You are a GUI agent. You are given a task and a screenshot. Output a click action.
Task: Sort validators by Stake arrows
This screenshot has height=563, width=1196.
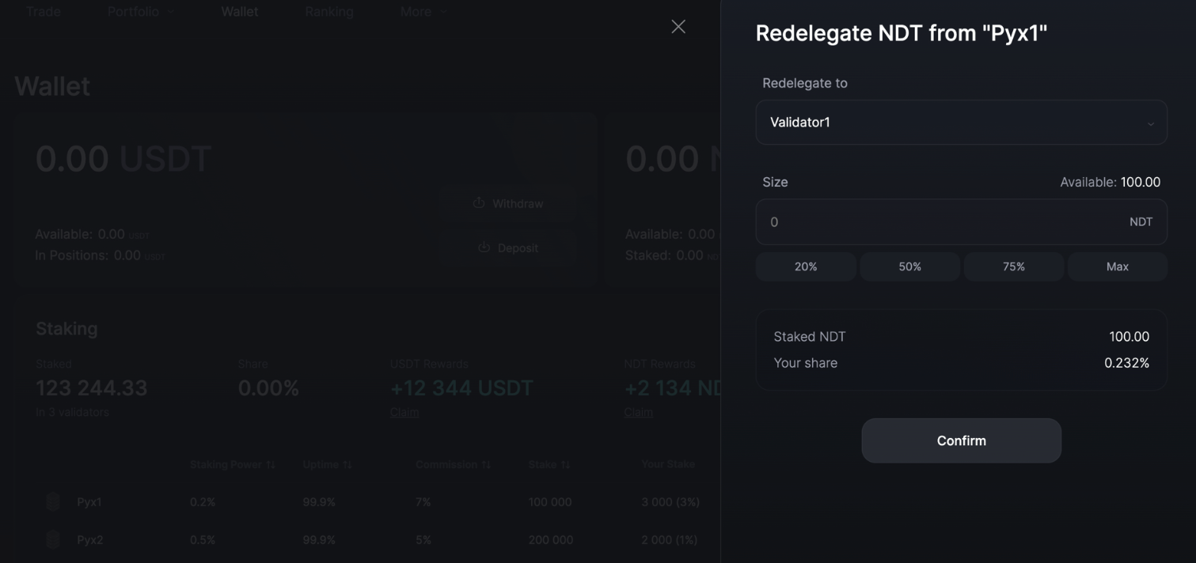coord(565,464)
